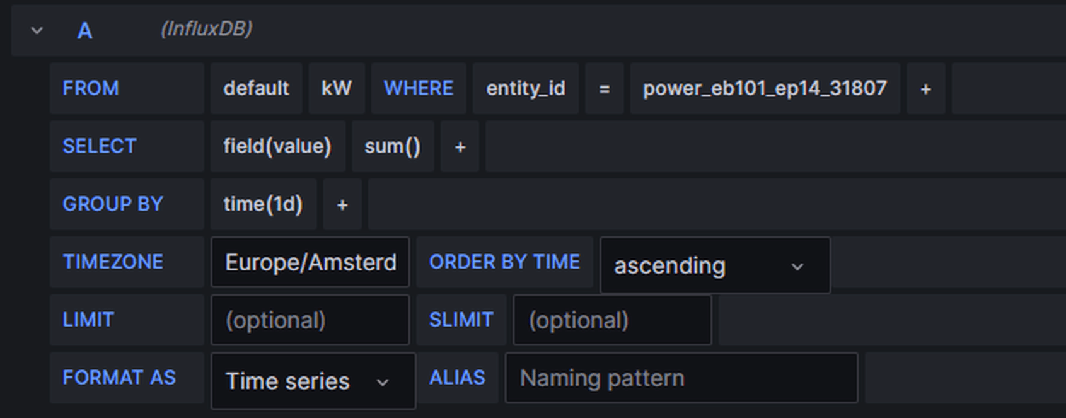Add a GROUP BY clause with the plus
This screenshot has height=418, width=1066.
click(x=342, y=205)
